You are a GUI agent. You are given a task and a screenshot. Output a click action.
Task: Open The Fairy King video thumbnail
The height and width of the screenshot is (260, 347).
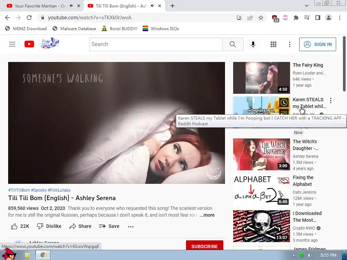tap(261, 78)
